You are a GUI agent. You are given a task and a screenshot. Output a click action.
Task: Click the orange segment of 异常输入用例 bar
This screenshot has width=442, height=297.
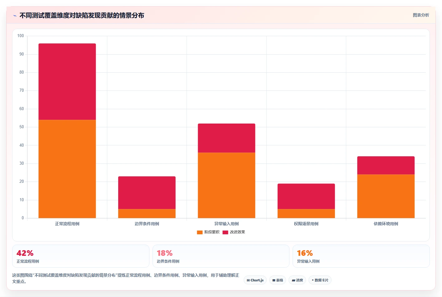pyautogui.click(x=226, y=185)
